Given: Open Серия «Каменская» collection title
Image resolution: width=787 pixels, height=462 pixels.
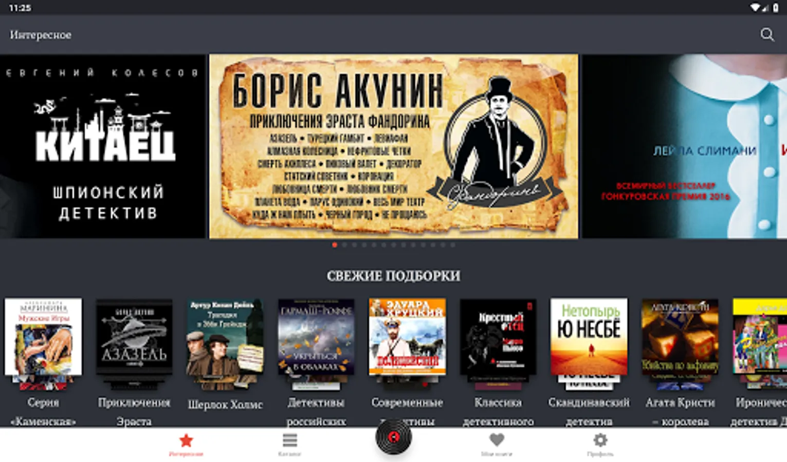Looking at the screenshot, I should click(x=43, y=412).
